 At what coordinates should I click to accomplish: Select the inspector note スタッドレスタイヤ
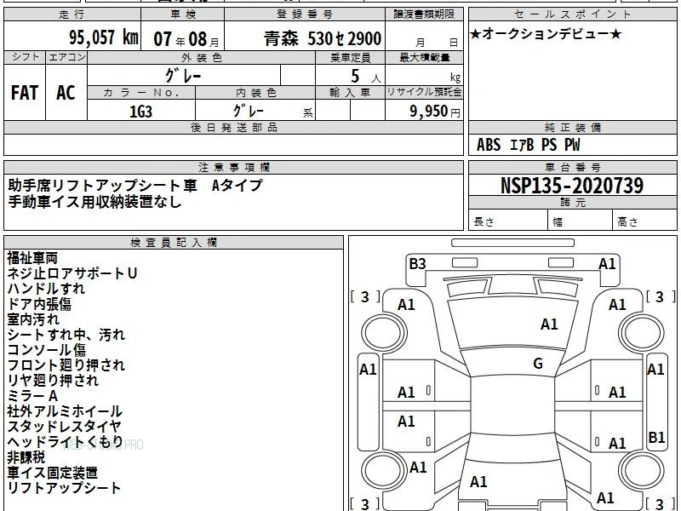click(64, 427)
